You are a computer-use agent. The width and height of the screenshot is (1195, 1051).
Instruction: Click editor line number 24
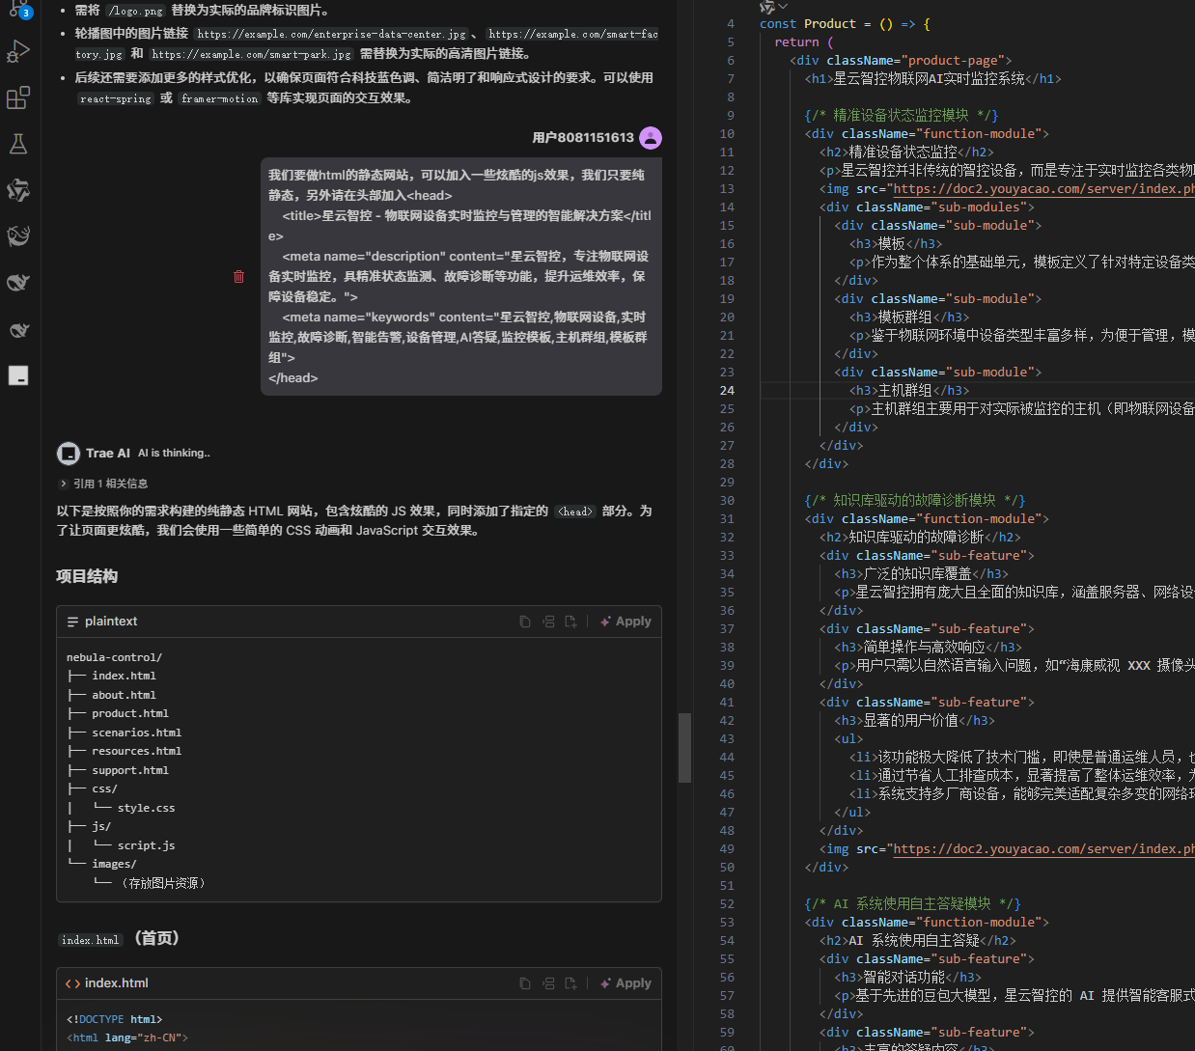tap(727, 391)
